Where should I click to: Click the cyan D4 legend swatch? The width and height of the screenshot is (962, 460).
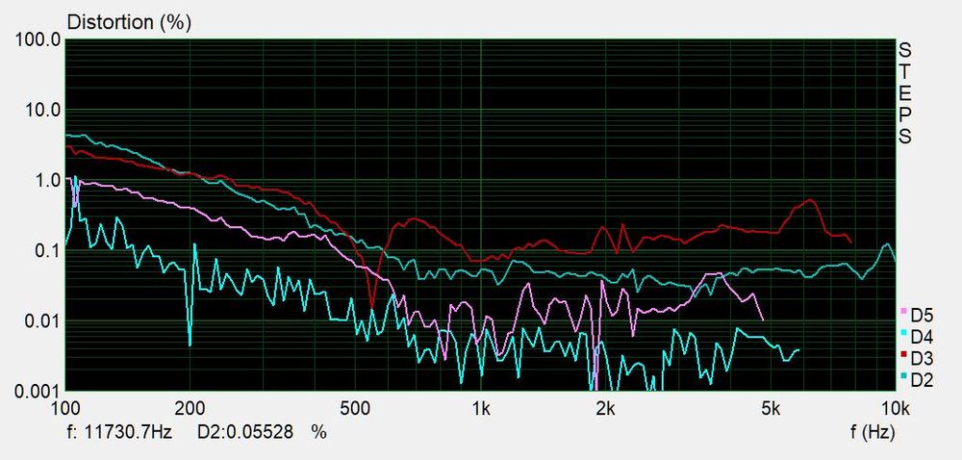coord(903,333)
